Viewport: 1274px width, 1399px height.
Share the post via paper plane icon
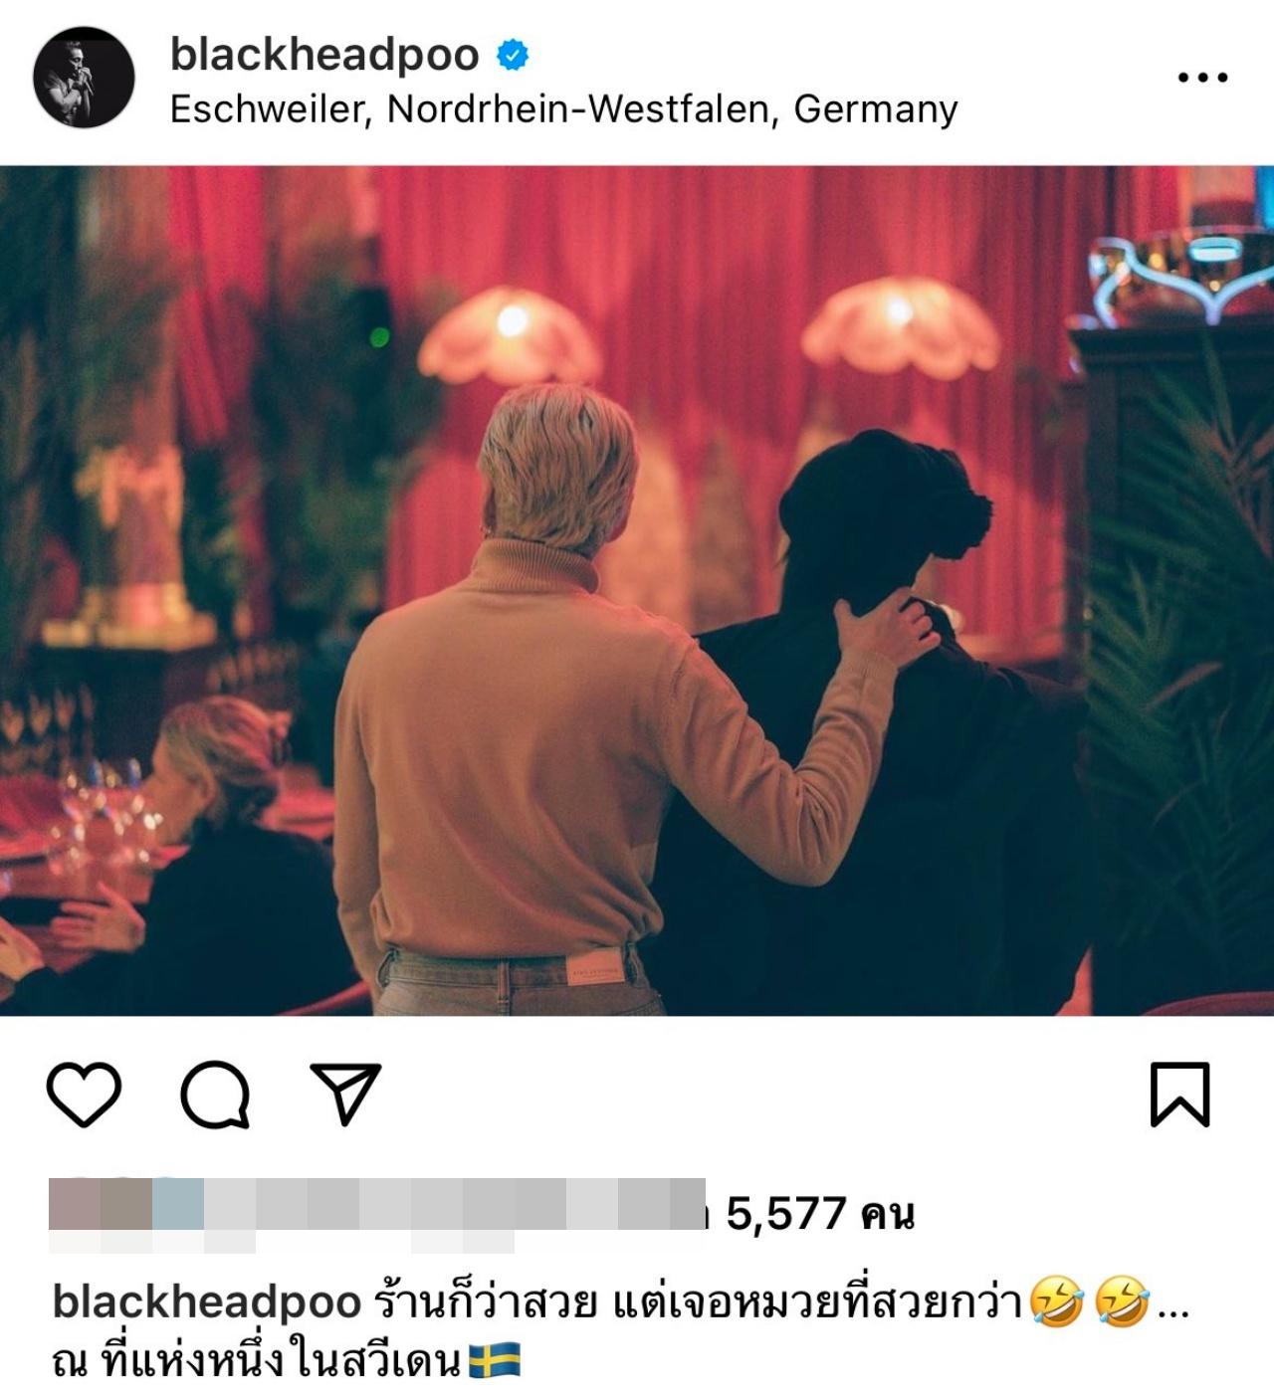point(345,1094)
